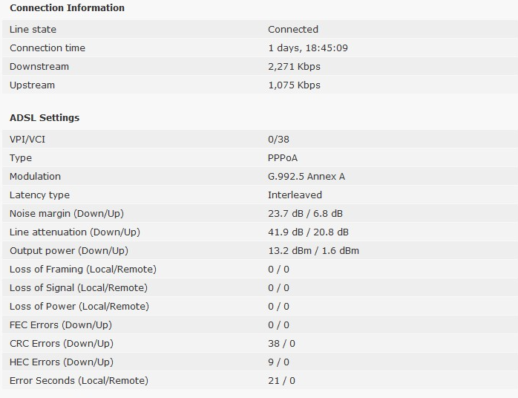Click the PPPoA type value

click(284, 158)
